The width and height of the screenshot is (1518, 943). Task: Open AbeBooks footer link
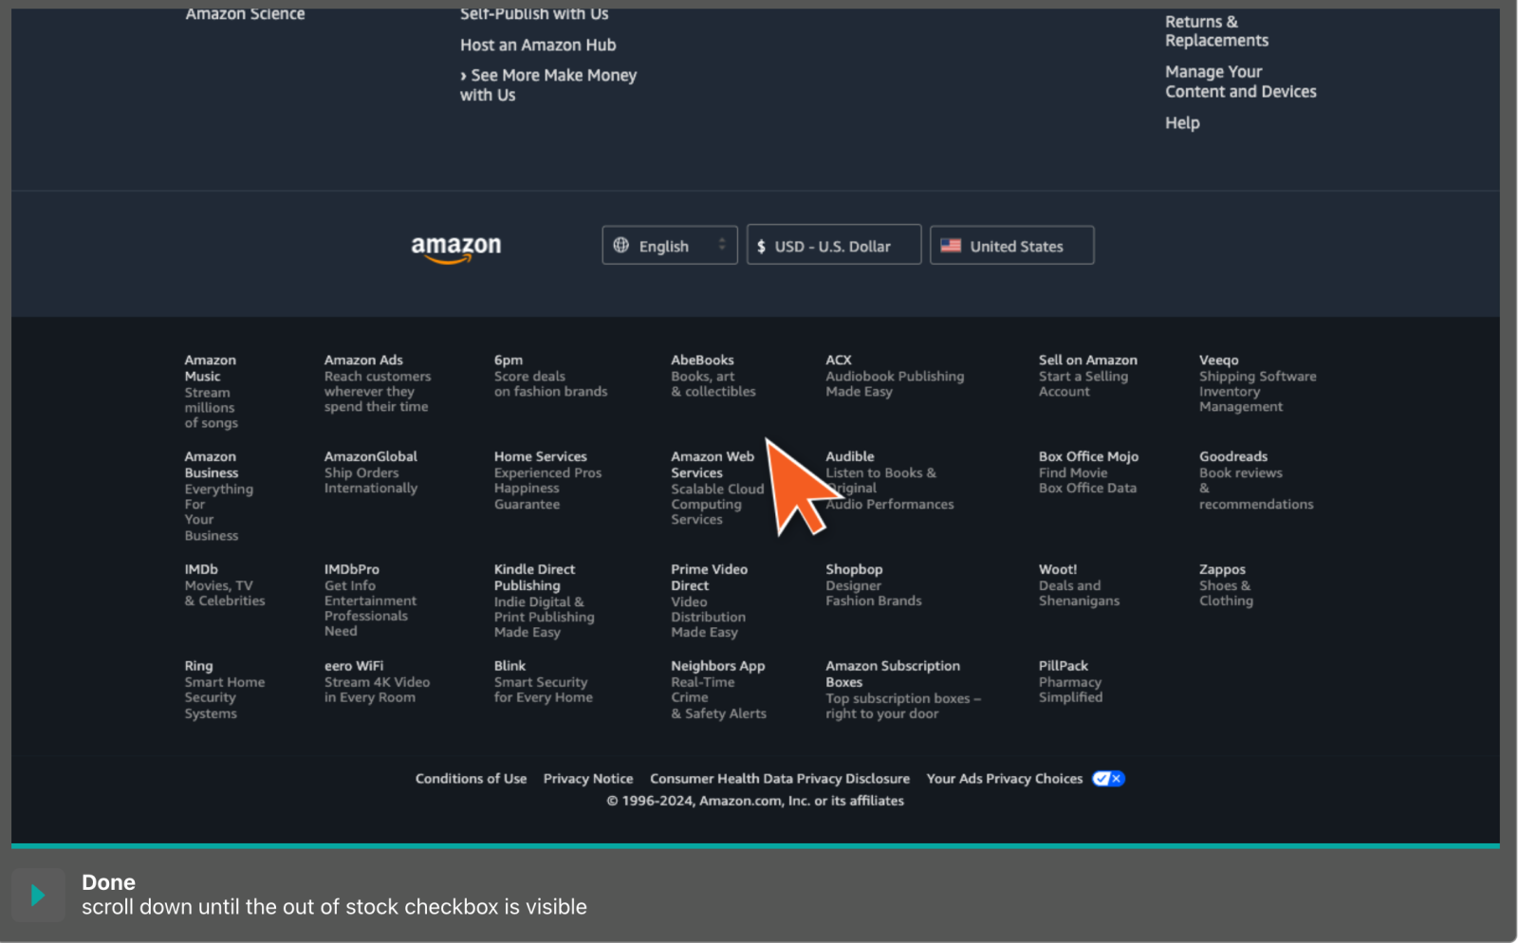[x=713, y=376]
